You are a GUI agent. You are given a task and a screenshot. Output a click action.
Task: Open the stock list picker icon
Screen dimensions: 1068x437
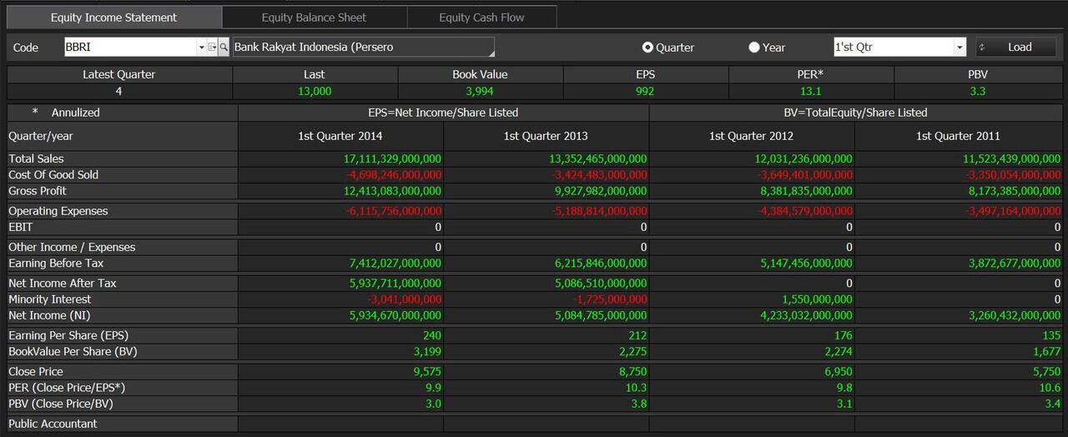tap(213, 48)
